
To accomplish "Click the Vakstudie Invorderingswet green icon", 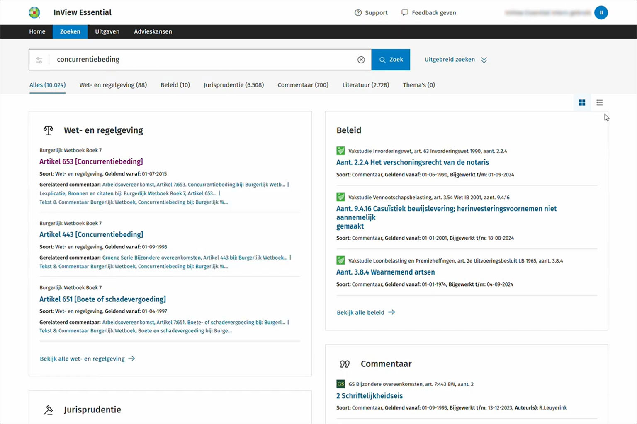I will click(340, 151).
